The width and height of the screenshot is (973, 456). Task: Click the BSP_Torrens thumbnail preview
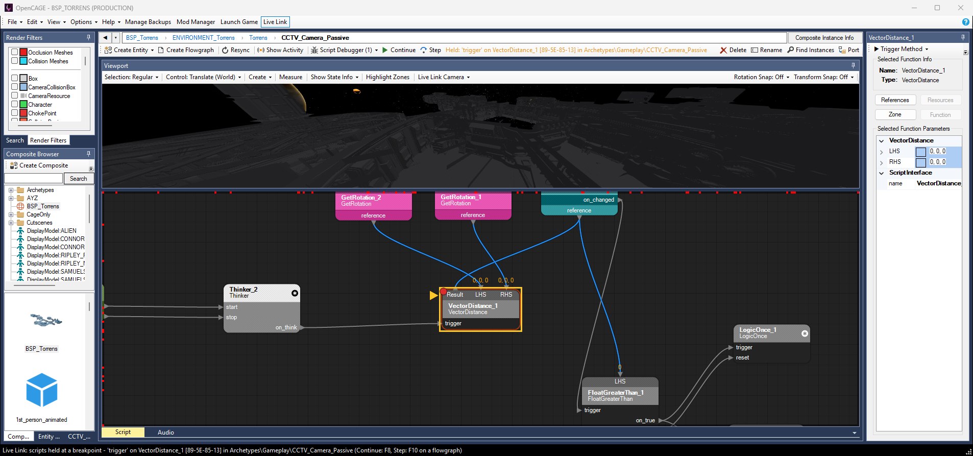pyautogui.click(x=46, y=321)
